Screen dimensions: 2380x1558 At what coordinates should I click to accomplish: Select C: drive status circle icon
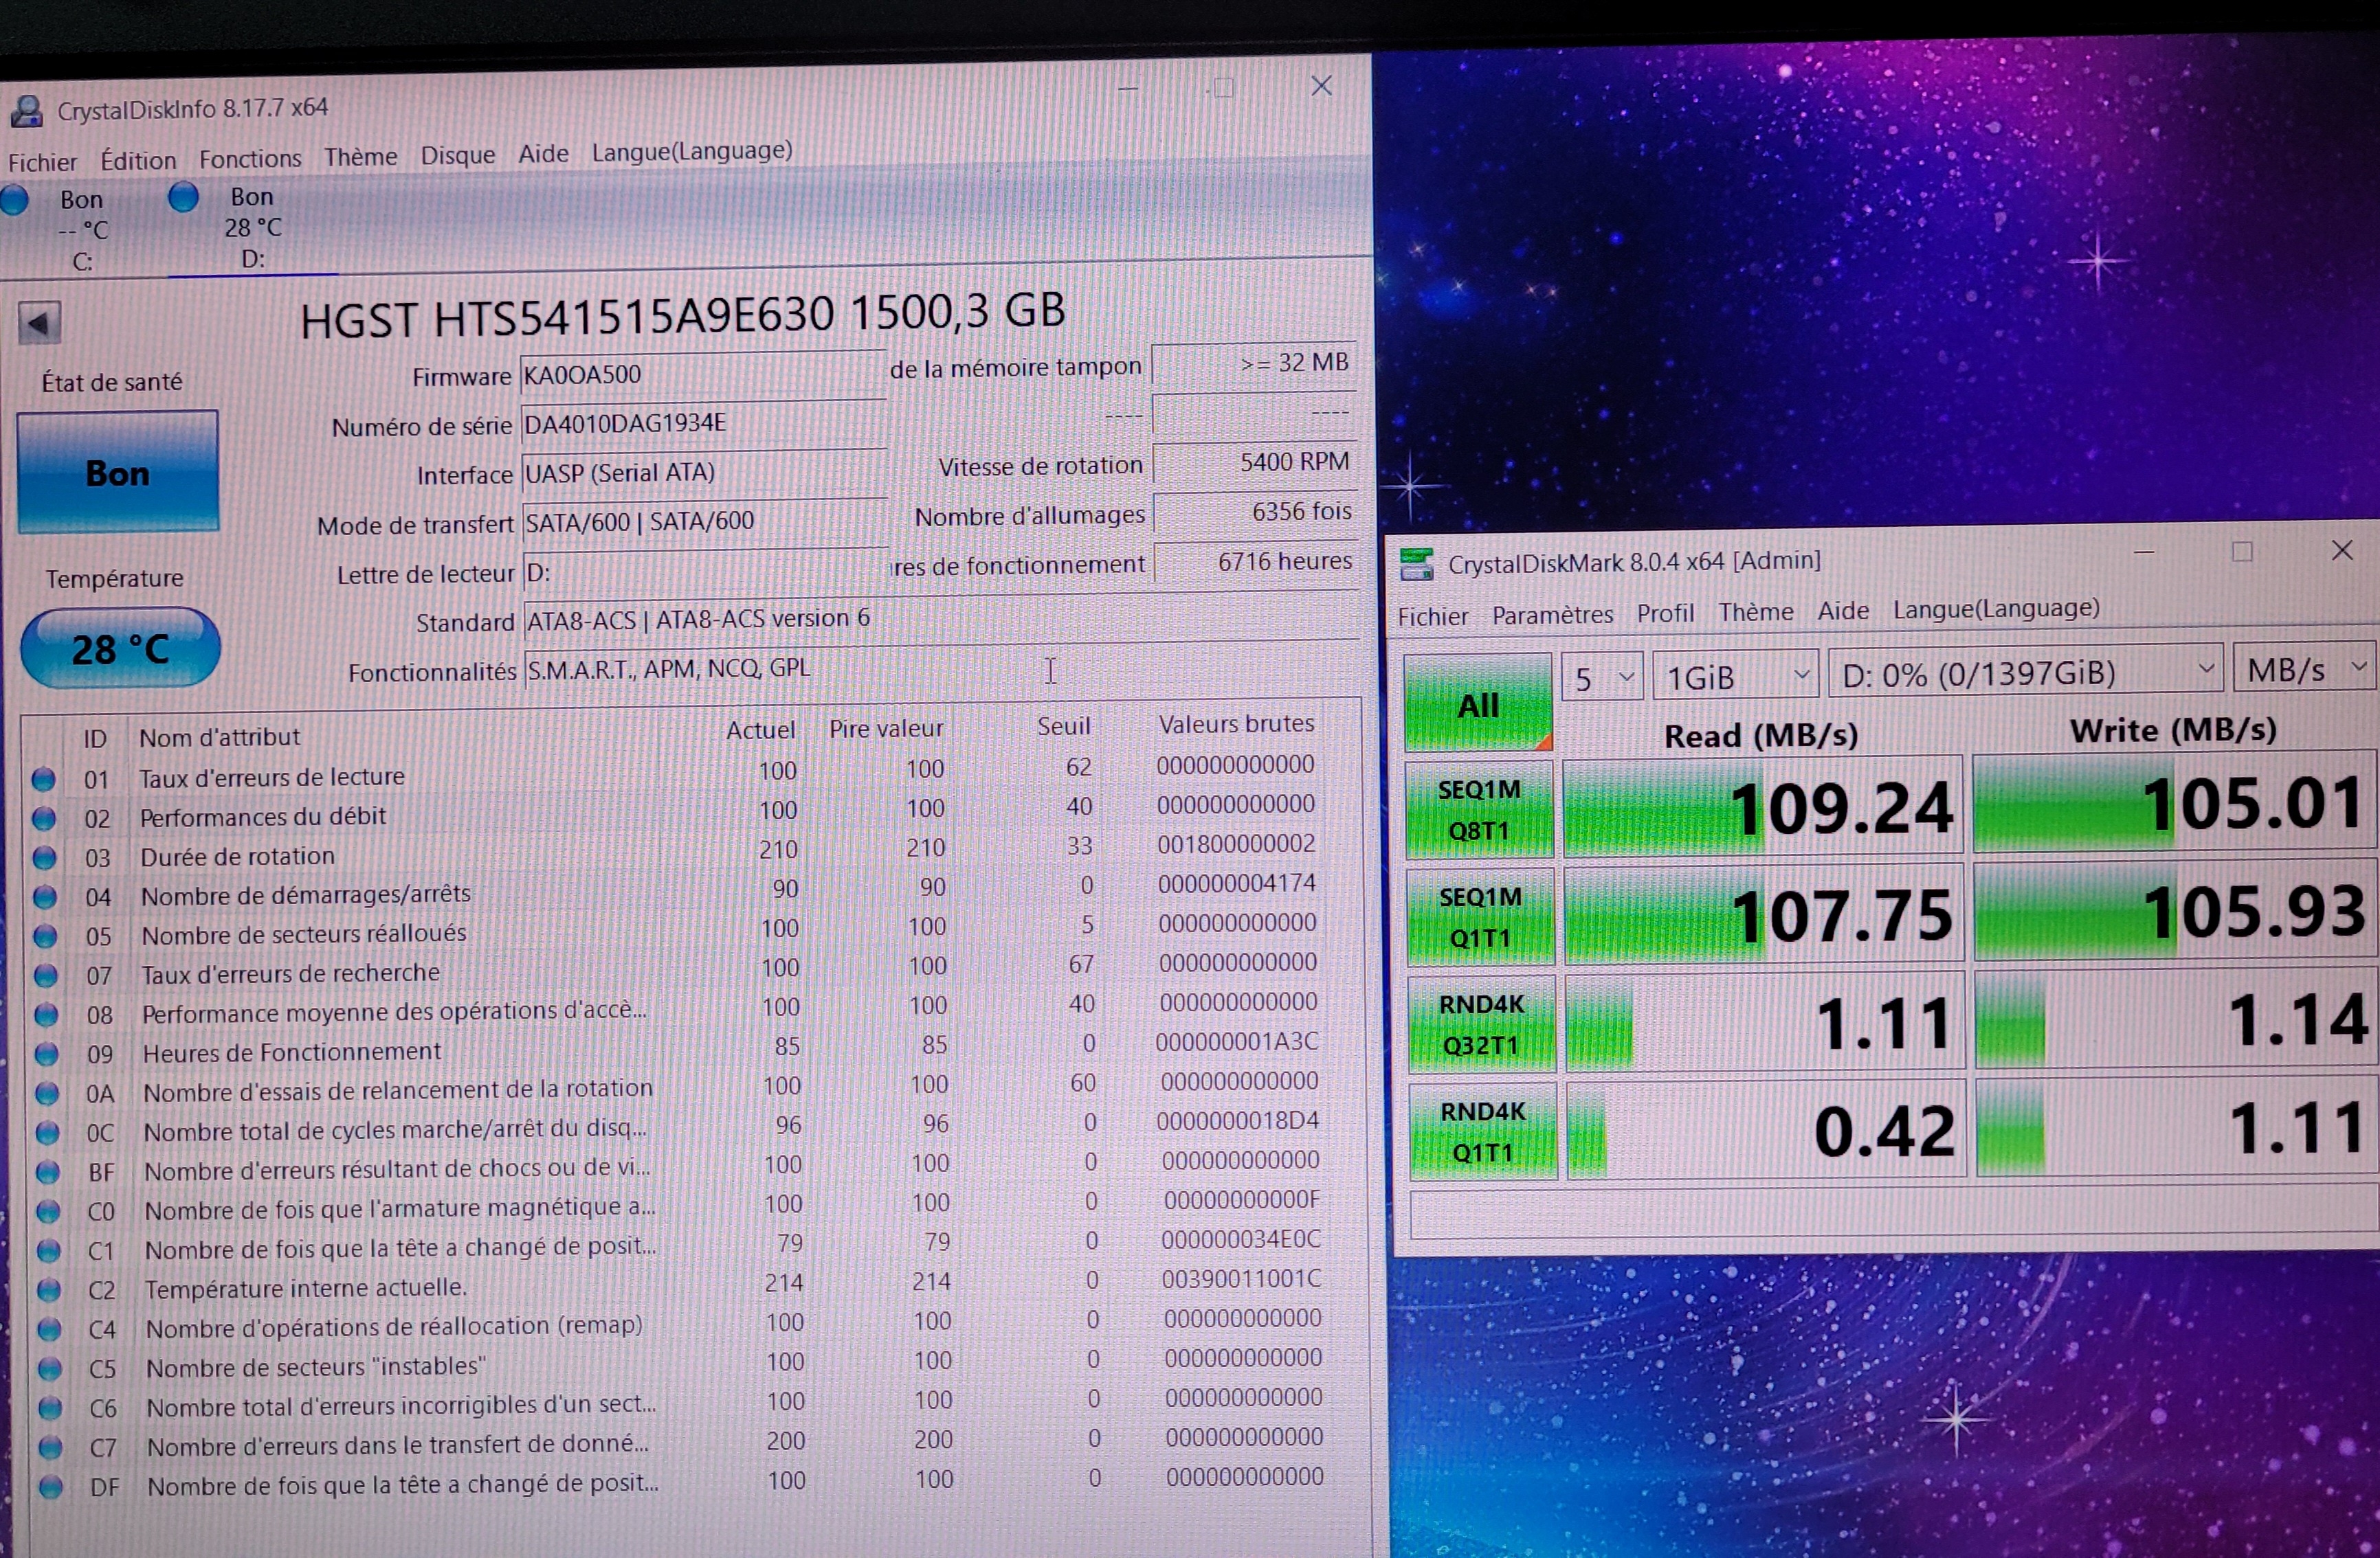coord(14,200)
